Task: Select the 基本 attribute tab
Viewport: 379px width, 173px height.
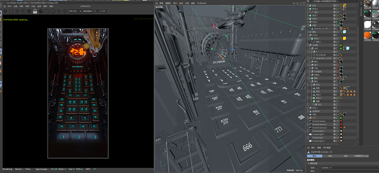Action: 314,156
